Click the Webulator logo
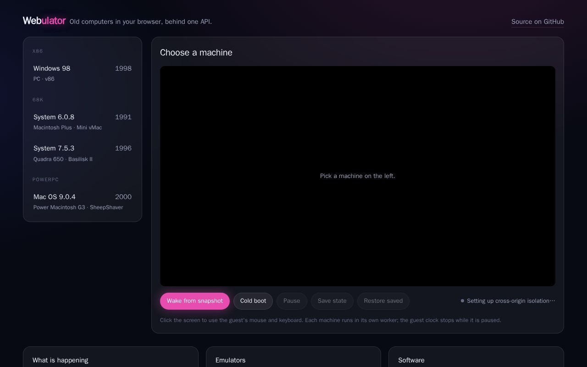The height and width of the screenshot is (367, 587). tap(44, 21)
